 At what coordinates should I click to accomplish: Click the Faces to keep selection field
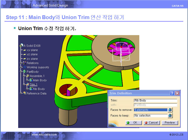click(x=150, y=116)
